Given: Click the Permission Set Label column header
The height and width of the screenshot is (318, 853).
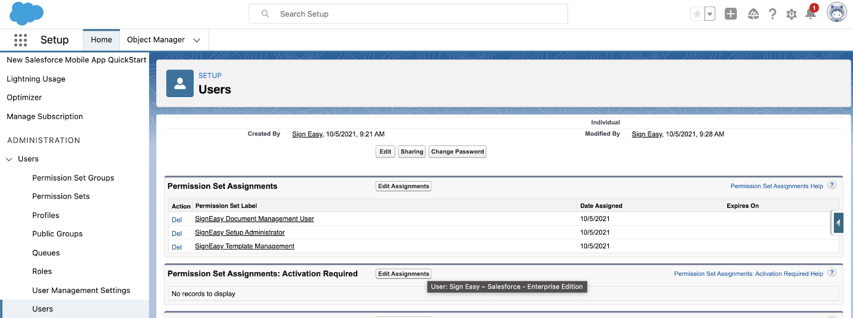Looking at the screenshot, I should coord(226,206).
